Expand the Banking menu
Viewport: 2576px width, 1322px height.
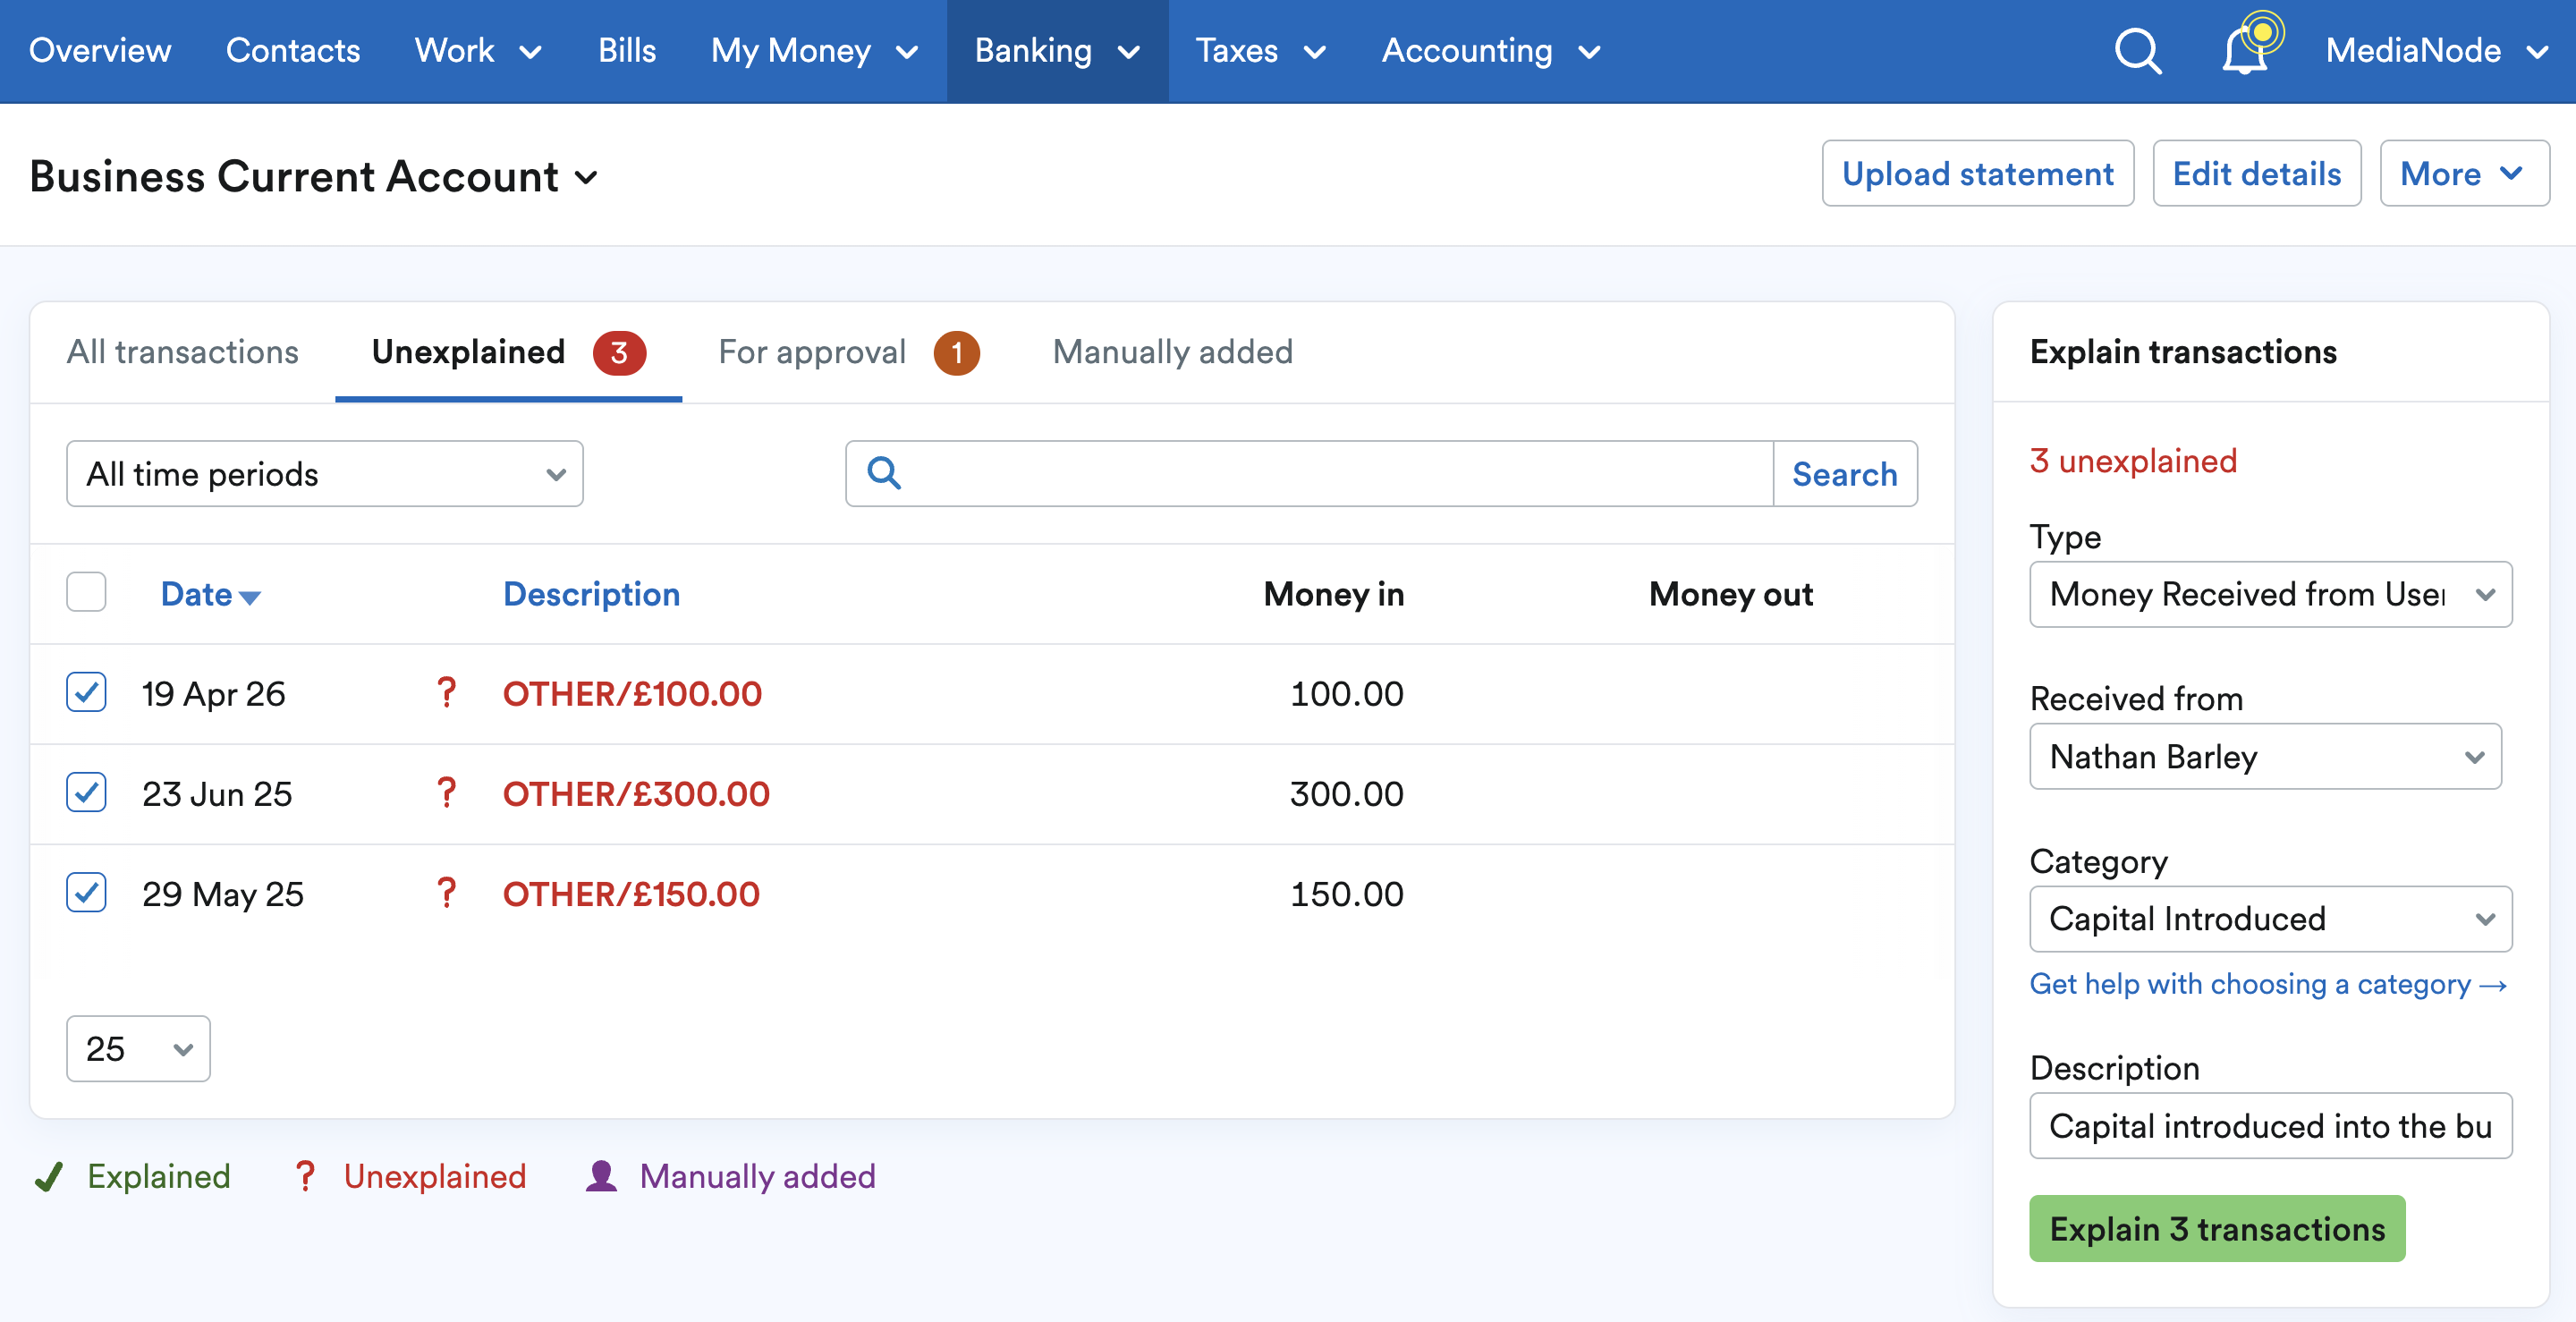pos(1057,51)
